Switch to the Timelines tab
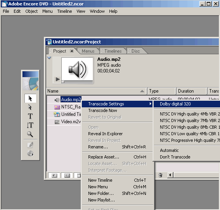The height and width of the screenshot is (210, 220). point(113,51)
